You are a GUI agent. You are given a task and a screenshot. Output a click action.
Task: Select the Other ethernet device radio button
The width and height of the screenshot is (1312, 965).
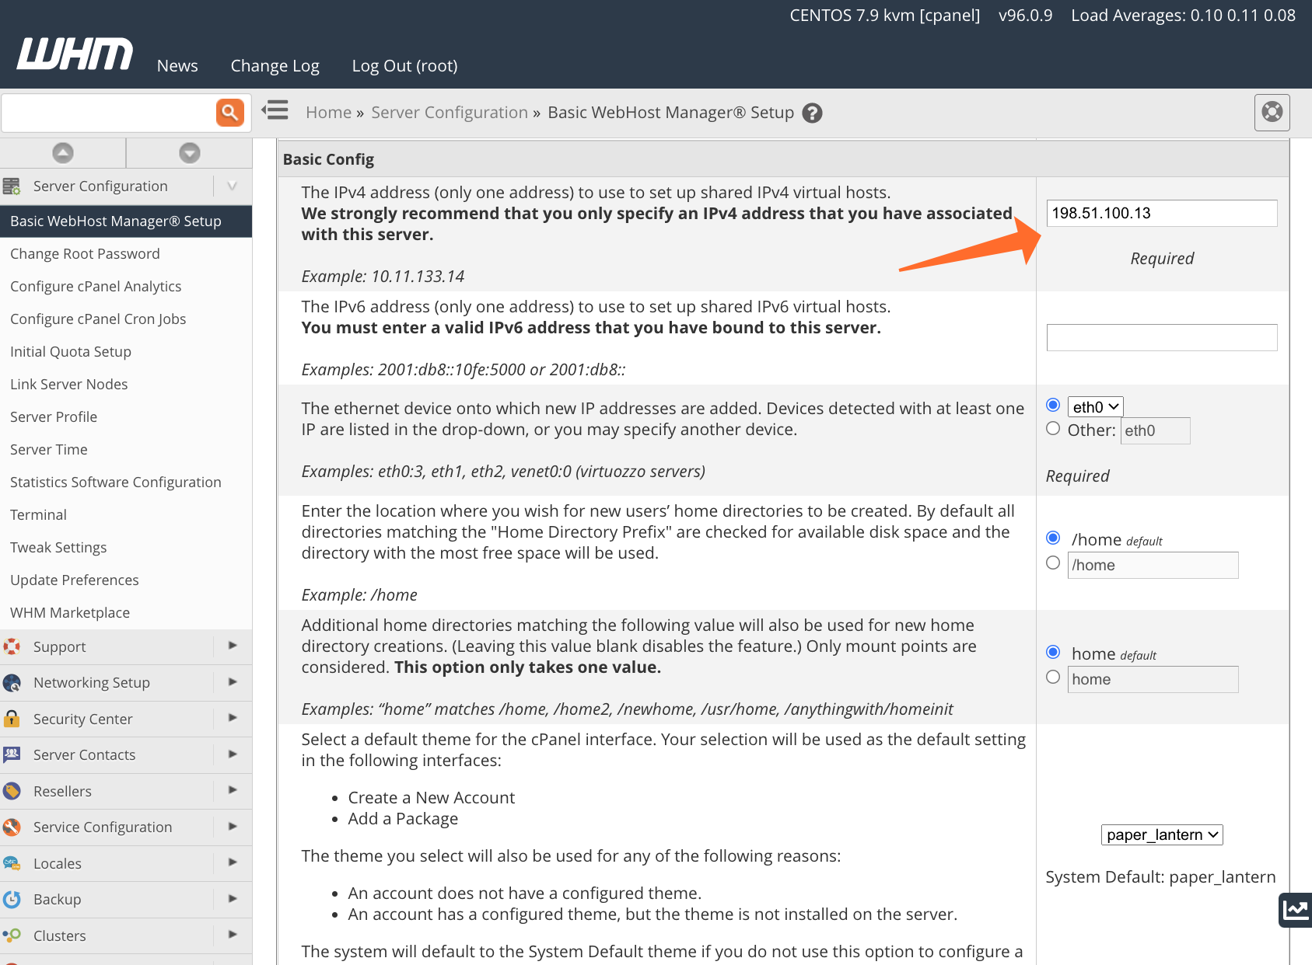point(1053,429)
